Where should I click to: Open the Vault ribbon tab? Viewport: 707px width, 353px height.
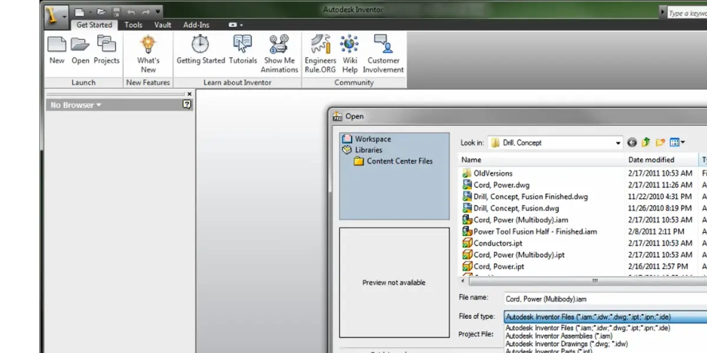click(x=163, y=25)
